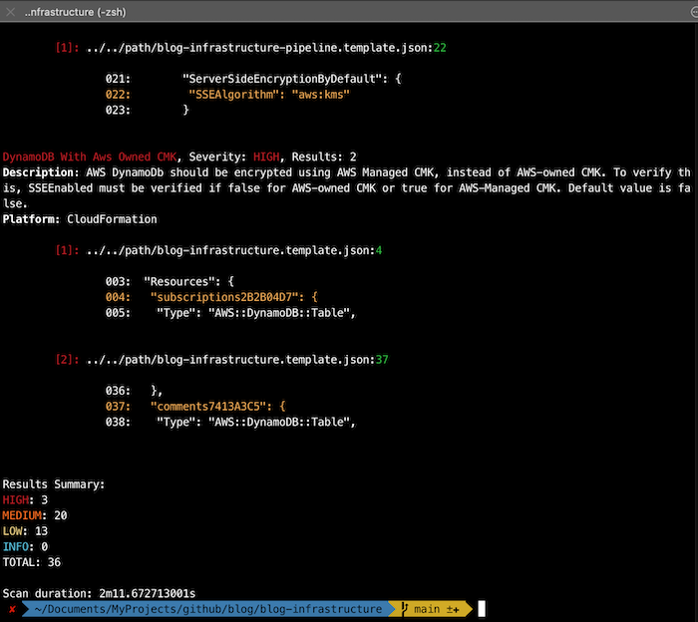
Task: Click the MEDIUM: 20 summary line
Action: click(x=35, y=515)
